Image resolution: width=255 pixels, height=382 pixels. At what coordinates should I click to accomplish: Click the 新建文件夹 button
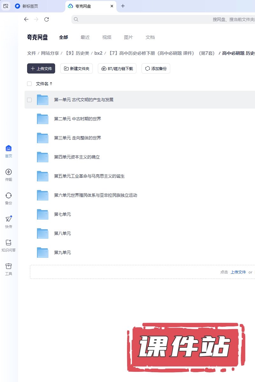point(76,68)
